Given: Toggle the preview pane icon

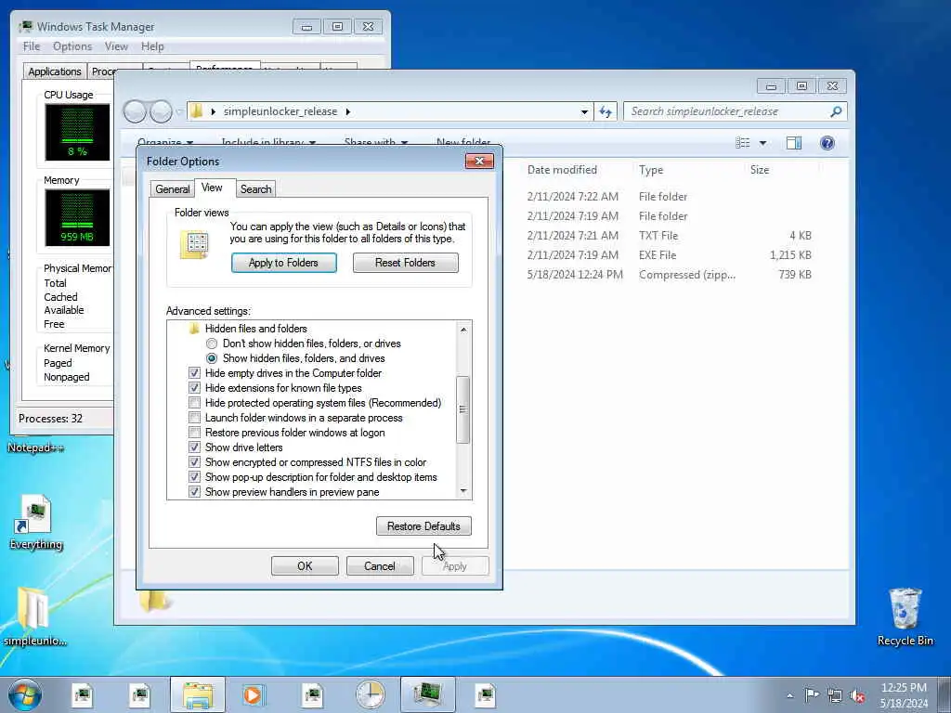Looking at the screenshot, I should (x=793, y=143).
